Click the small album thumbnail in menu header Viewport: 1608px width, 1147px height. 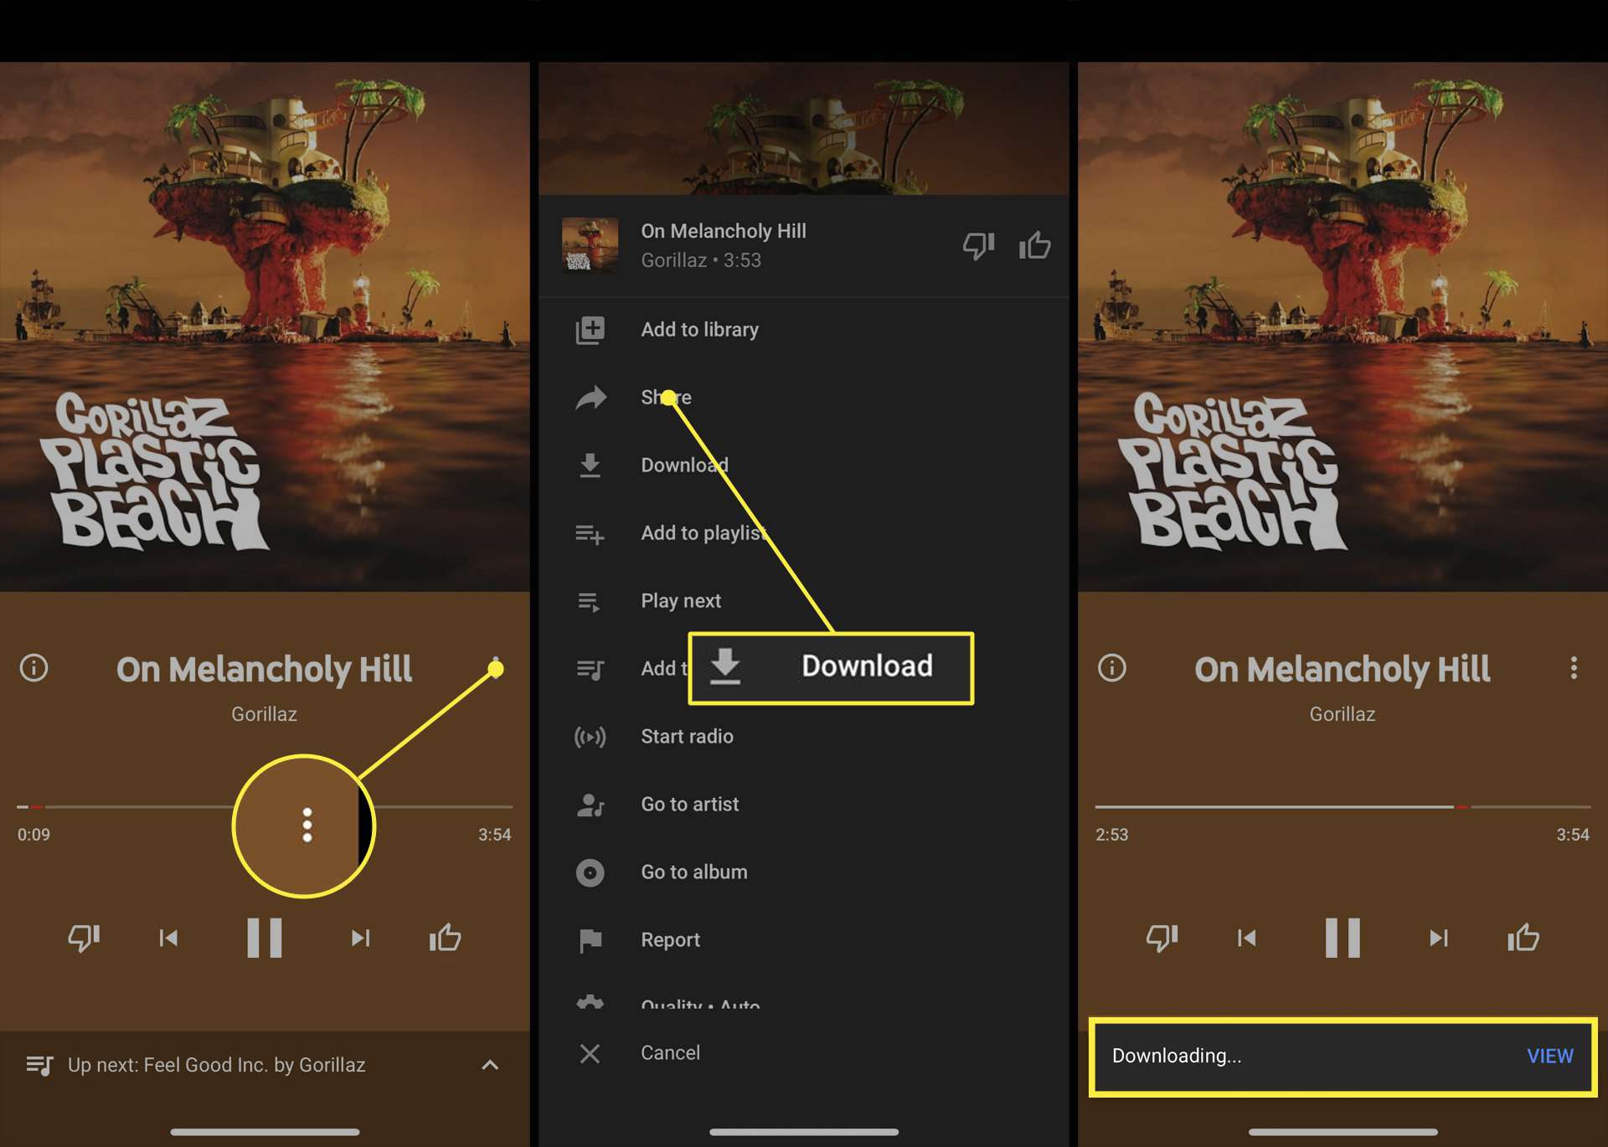coord(590,244)
